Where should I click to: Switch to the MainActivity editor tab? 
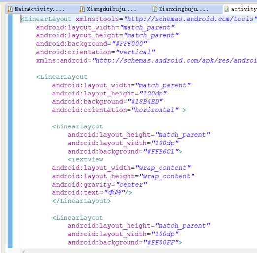click(36, 9)
